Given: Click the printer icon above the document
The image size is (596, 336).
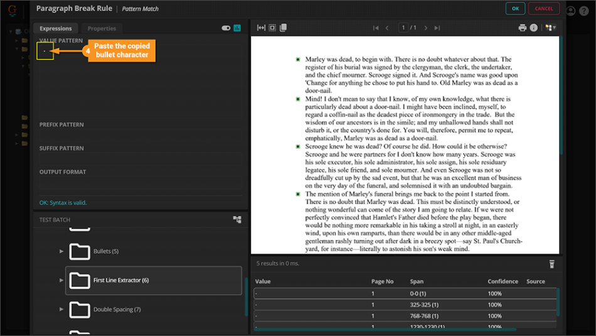Looking at the screenshot, I should point(522,28).
